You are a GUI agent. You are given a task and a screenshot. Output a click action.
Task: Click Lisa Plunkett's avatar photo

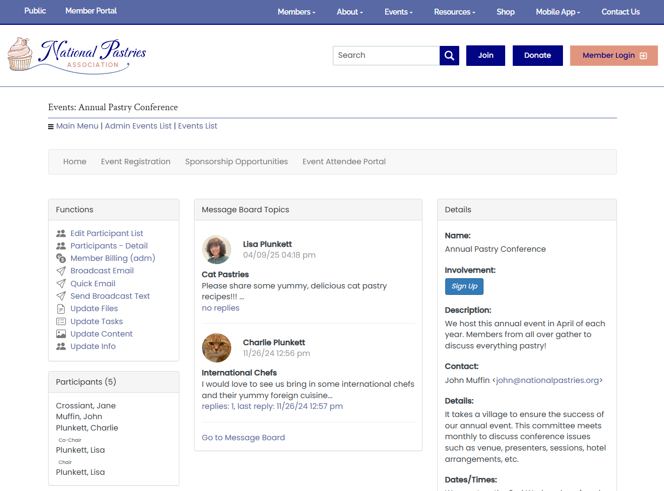[217, 250]
